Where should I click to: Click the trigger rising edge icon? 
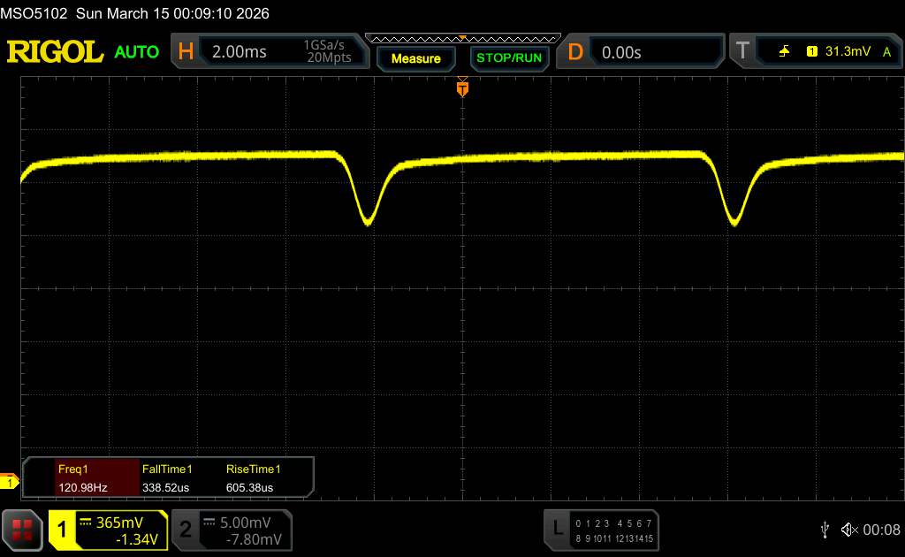(x=785, y=52)
